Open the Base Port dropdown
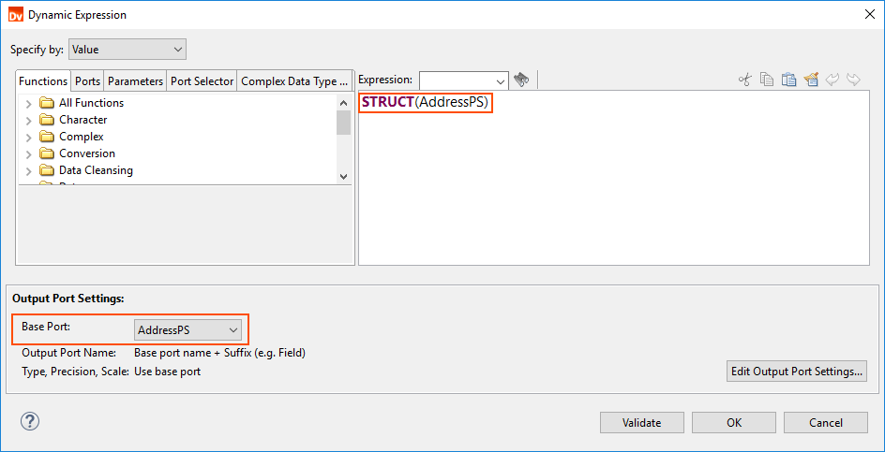 (x=188, y=329)
